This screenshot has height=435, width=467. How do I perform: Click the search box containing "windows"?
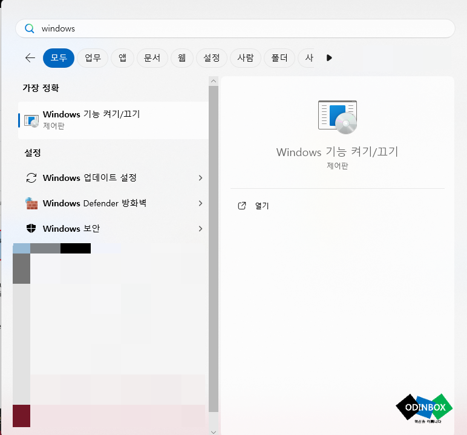pyautogui.click(x=235, y=28)
